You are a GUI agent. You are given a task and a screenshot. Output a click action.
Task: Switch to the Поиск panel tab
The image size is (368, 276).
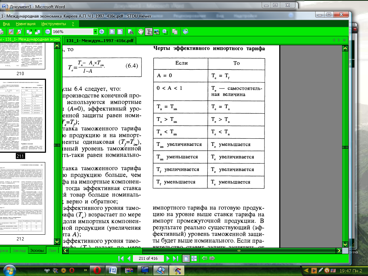point(52,250)
